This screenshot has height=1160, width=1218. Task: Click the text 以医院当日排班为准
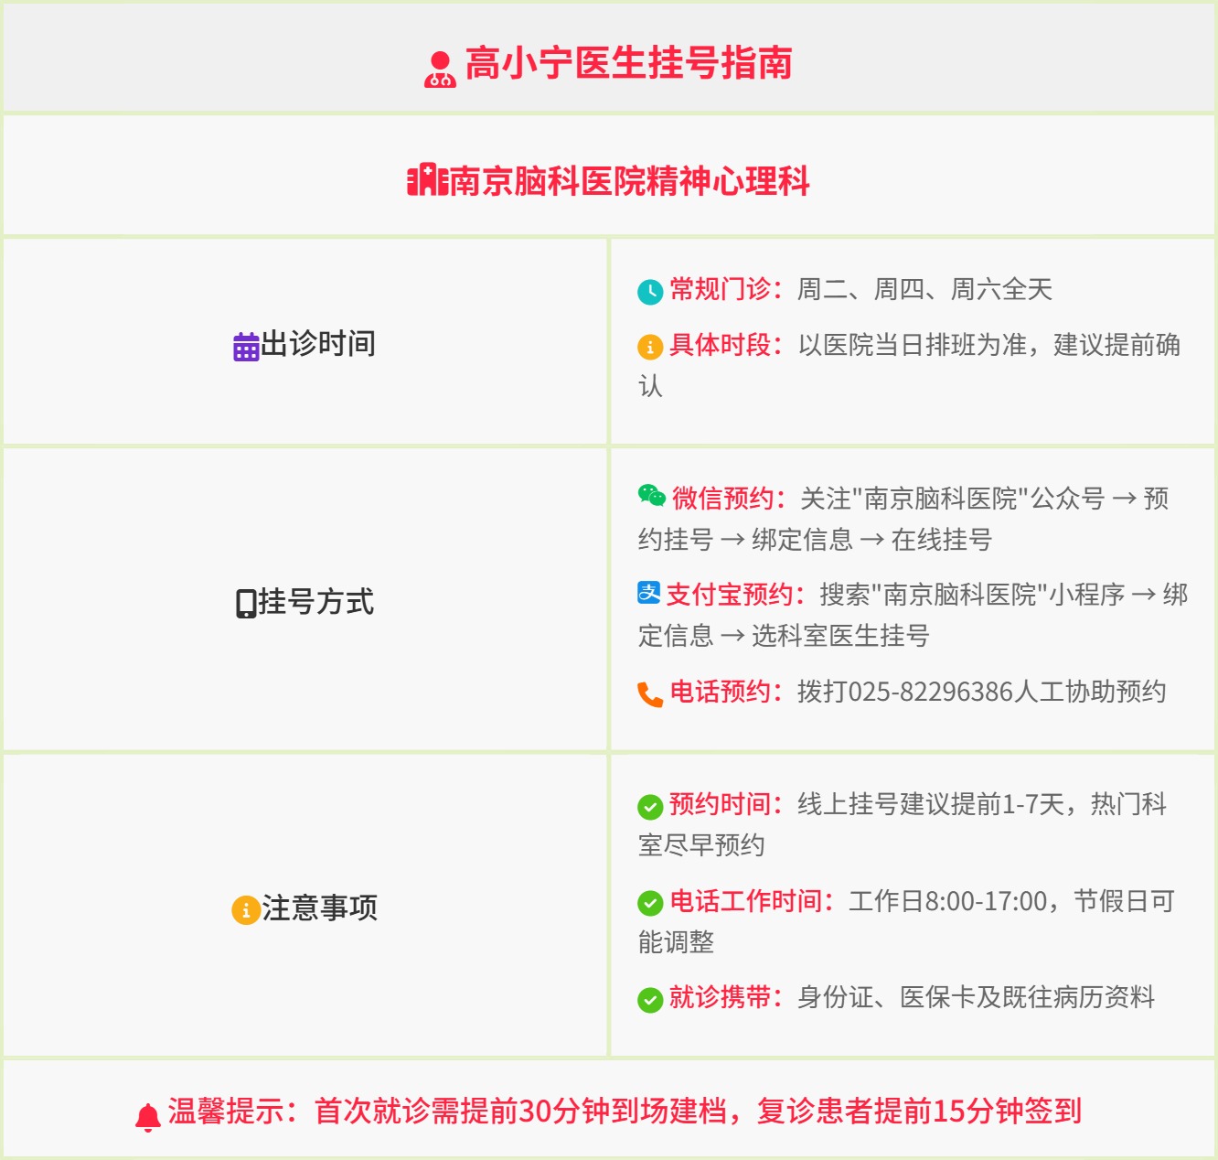(913, 345)
